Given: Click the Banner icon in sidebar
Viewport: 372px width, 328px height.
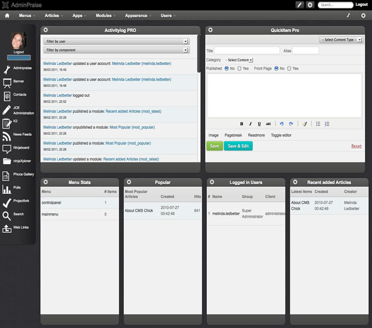Looking at the screenshot, I should coord(7,84).
